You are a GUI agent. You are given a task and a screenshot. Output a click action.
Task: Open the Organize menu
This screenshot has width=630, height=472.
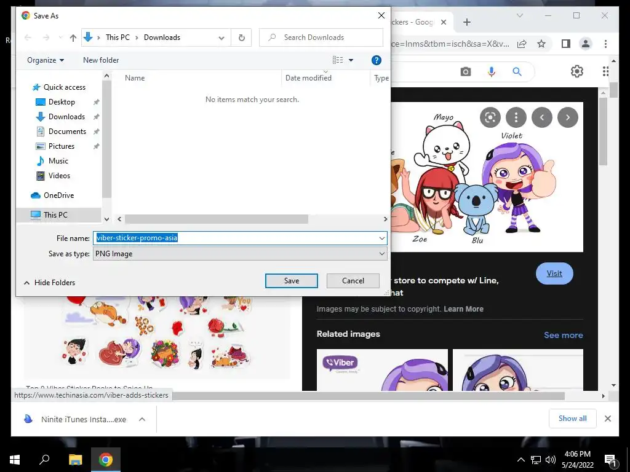[46, 60]
